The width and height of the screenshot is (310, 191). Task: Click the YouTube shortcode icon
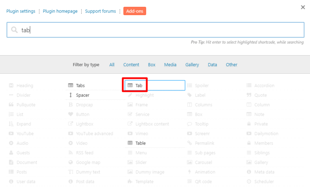(11, 134)
